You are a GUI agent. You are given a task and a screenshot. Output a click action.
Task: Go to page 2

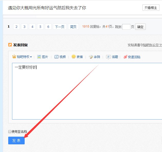[16, 27]
